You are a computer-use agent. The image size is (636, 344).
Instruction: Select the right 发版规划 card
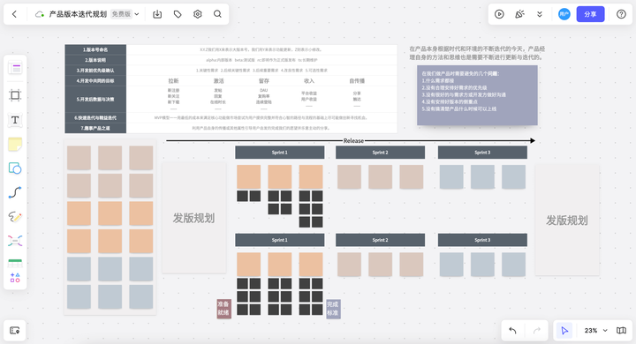click(566, 221)
